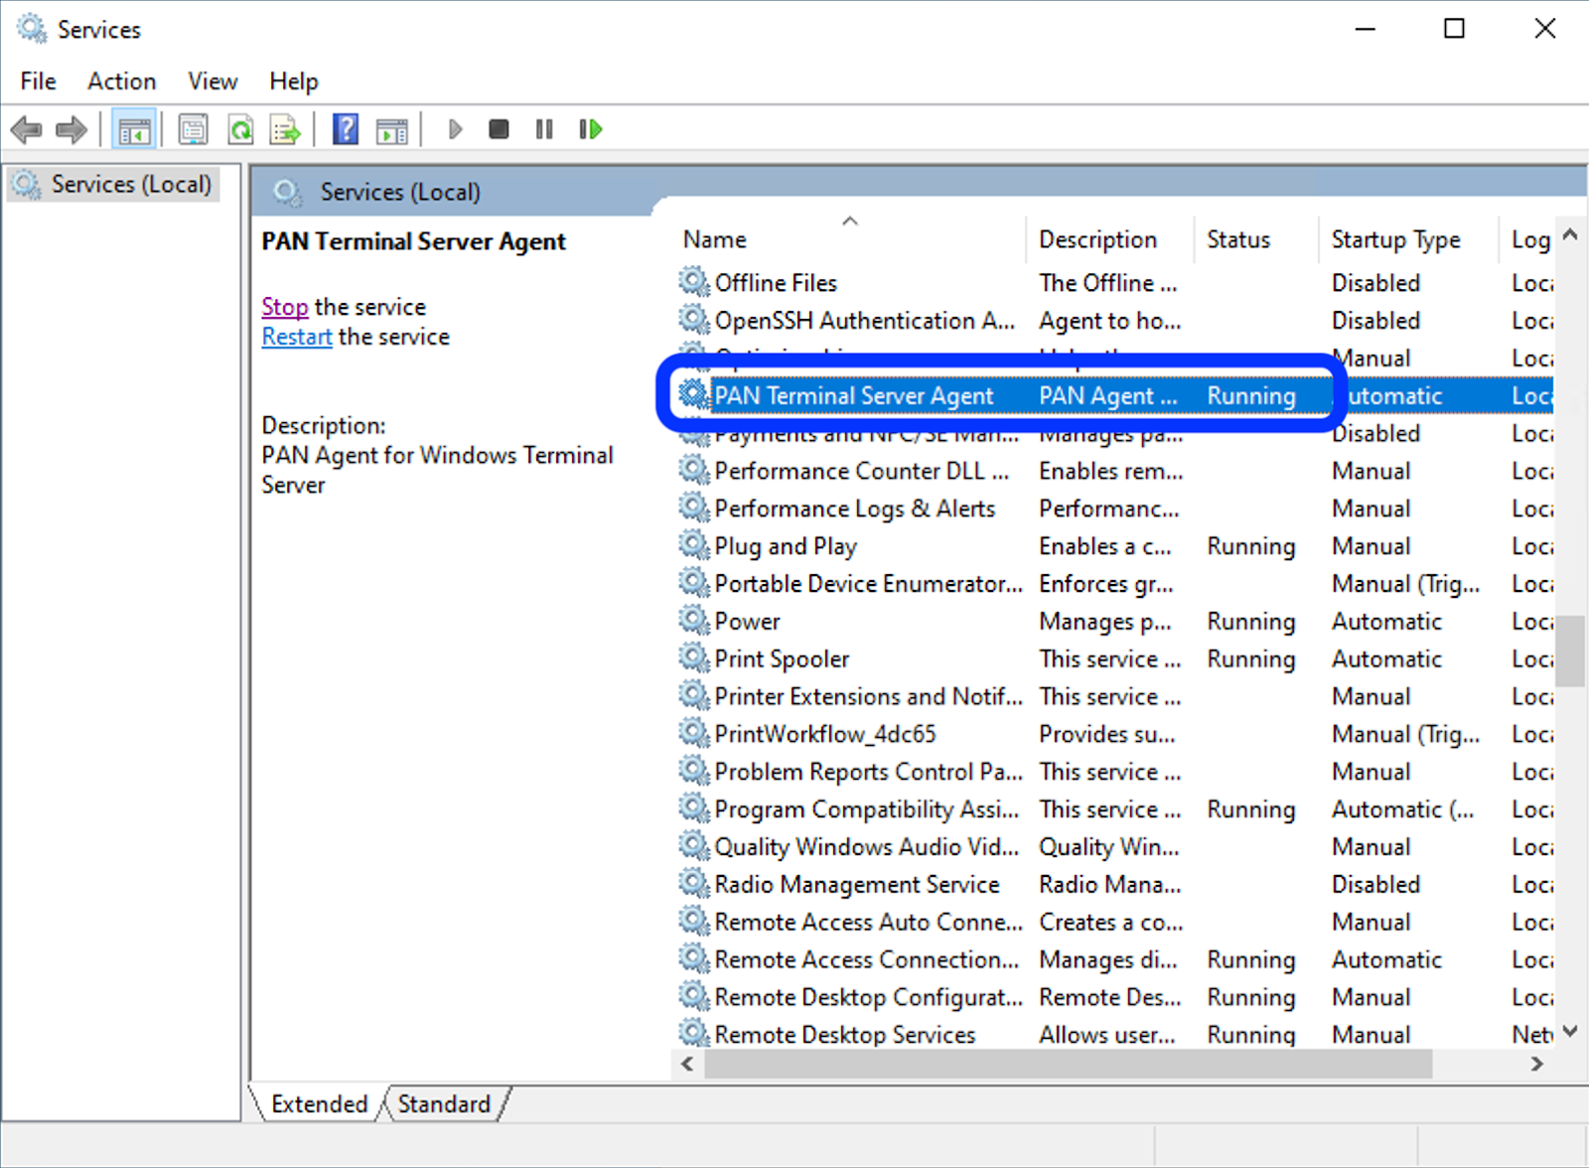The height and width of the screenshot is (1168, 1589).
Task: Open the View menu
Action: click(x=212, y=80)
